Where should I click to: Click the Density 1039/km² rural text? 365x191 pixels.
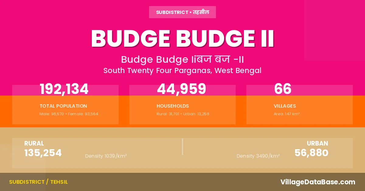point(106,156)
